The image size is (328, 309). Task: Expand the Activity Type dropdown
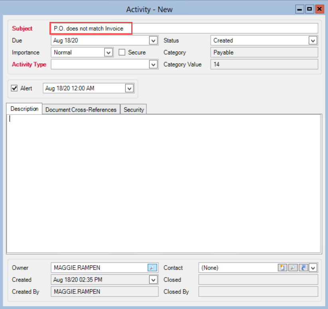[x=153, y=64]
